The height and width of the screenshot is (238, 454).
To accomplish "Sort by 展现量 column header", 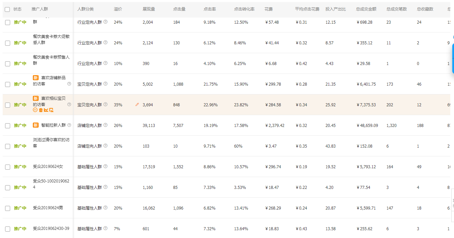I will tap(149, 9).
